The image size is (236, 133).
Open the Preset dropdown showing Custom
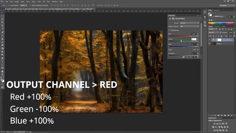[189, 23]
